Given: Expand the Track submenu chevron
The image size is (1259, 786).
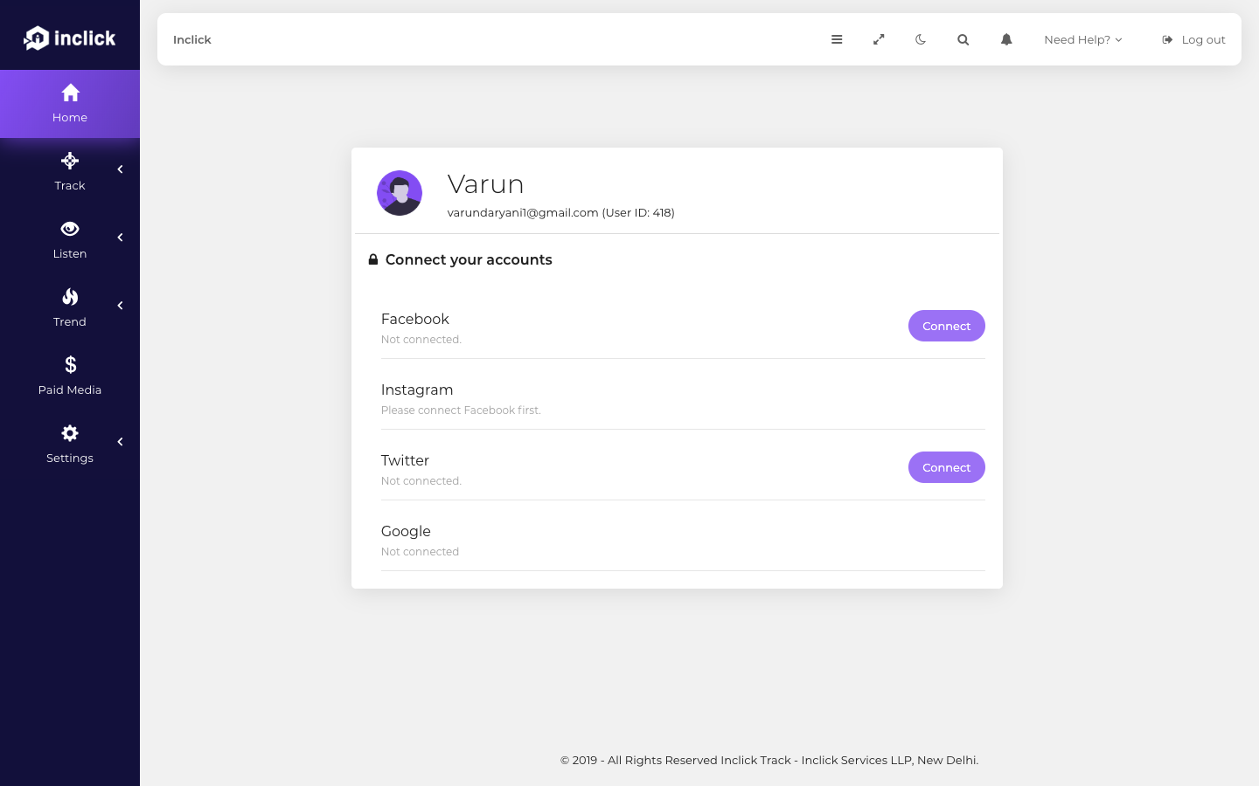Looking at the screenshot, I should tap(120, 169).
